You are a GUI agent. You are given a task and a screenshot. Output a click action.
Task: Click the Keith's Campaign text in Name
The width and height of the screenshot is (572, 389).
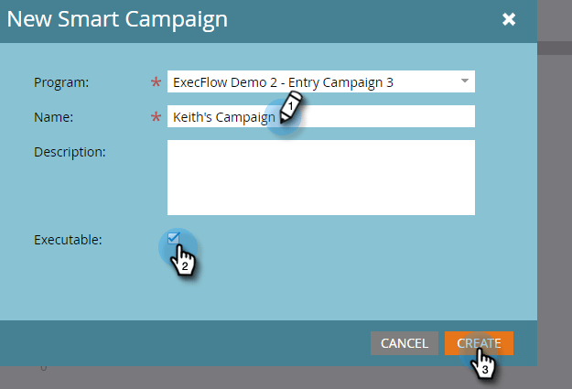tap(224, 117)
